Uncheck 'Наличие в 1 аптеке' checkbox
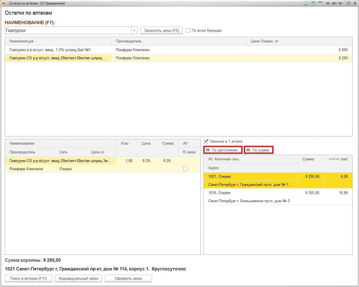Viewport: 359px width, 287px height. click(206, 141)
